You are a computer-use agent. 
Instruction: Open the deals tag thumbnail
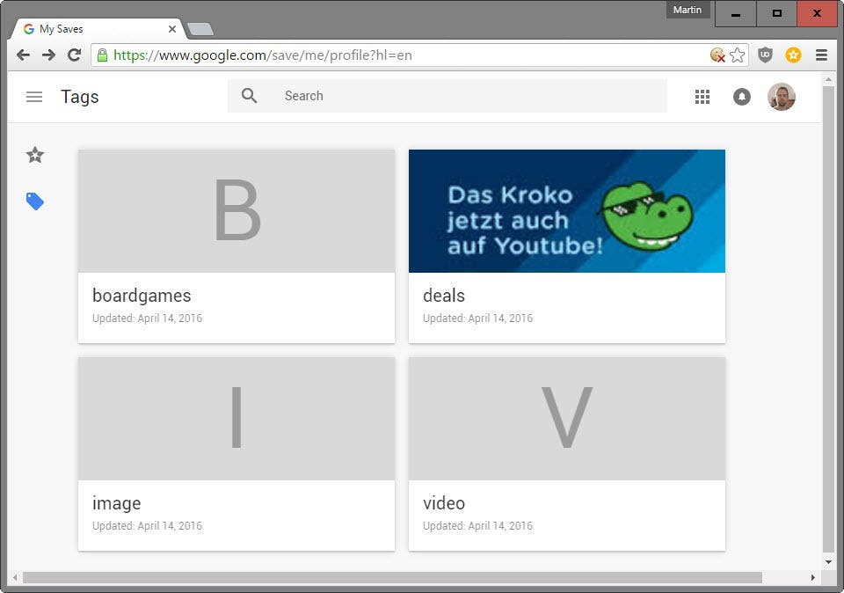[x=567, y=211]
